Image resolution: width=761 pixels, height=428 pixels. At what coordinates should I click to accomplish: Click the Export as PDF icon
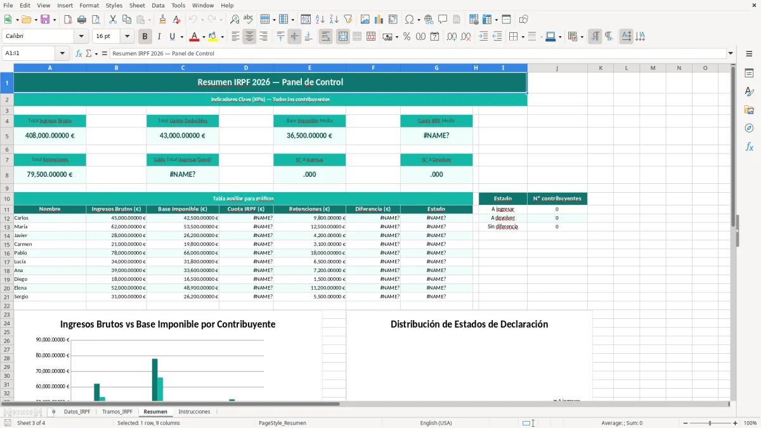click(68, 20)
